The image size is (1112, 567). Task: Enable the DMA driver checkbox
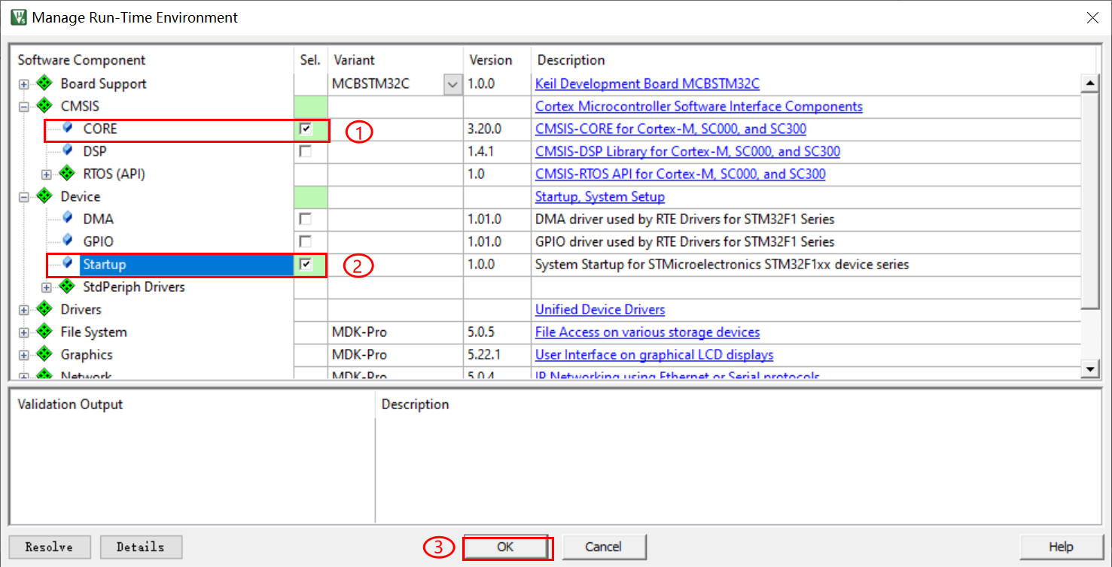(305, 219)
